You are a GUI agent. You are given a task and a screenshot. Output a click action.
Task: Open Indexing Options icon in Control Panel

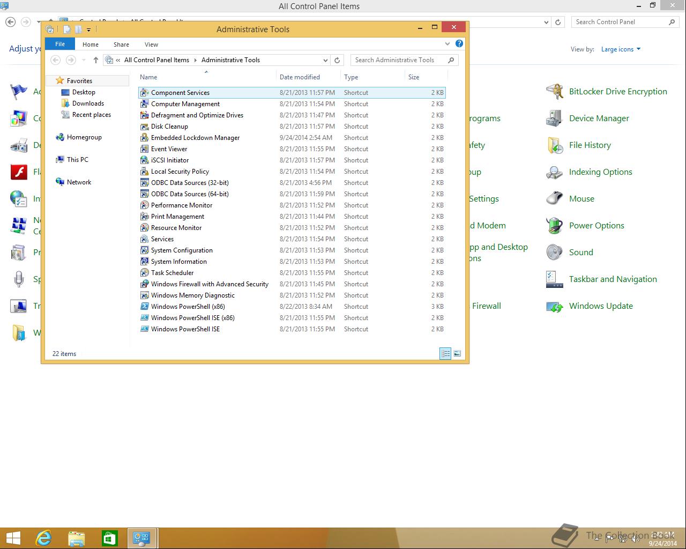pos(555,172)
